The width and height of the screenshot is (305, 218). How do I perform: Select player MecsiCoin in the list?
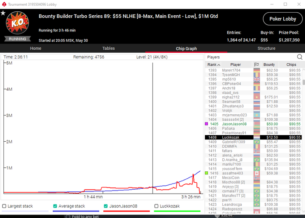click(253, 178)
